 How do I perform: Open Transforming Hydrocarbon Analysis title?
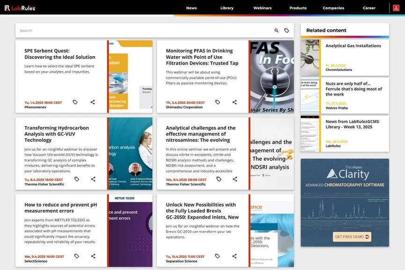click(x=57, y=134)
